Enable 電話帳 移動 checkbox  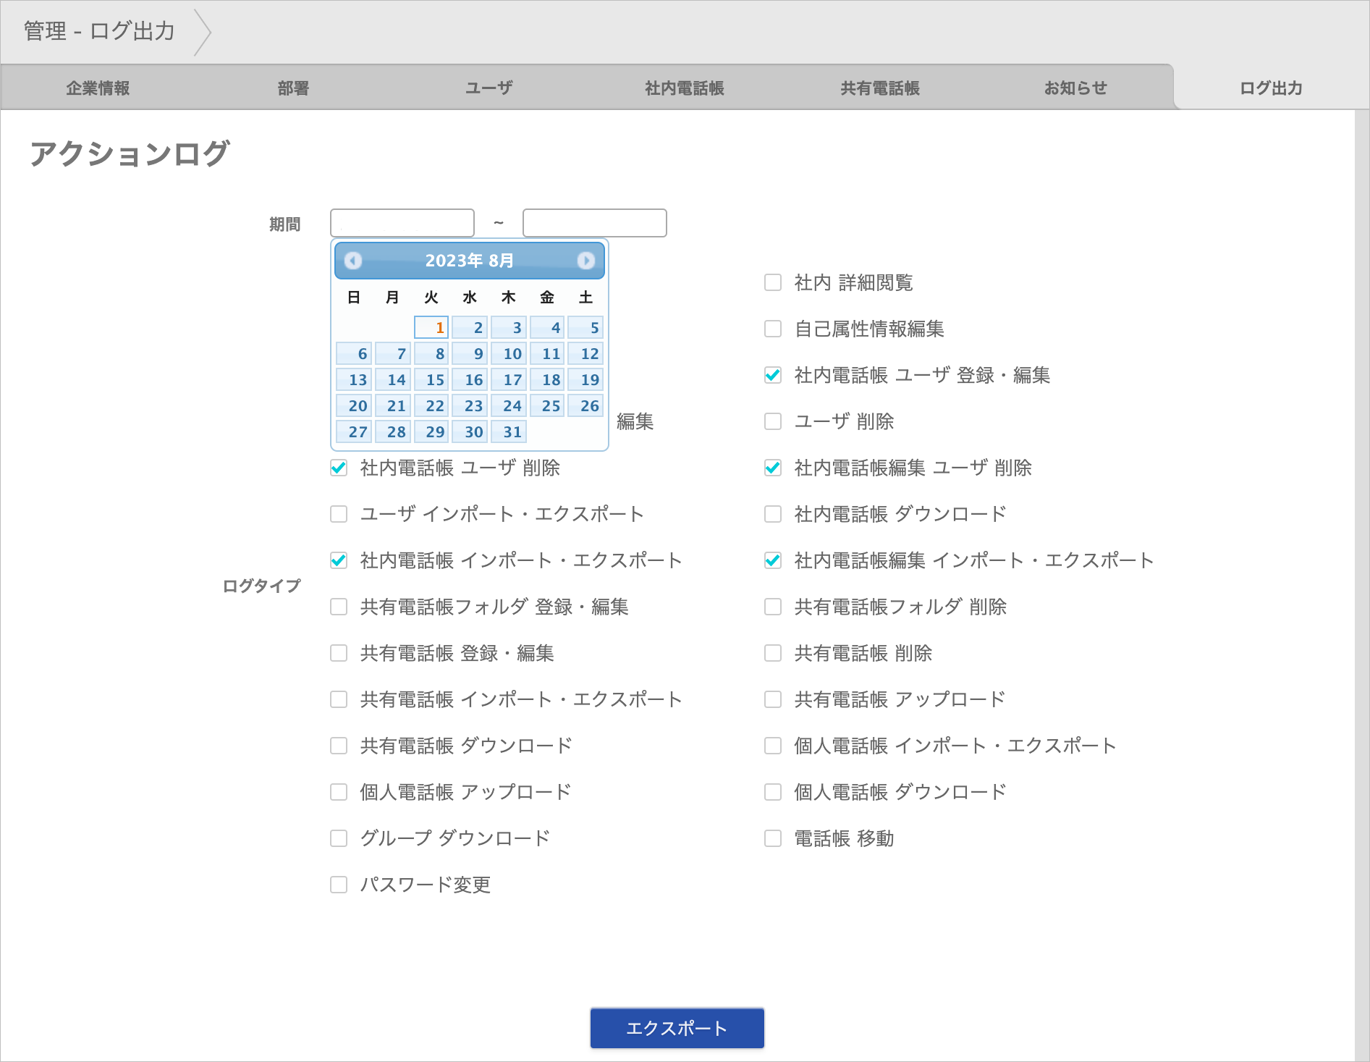[773, 838]
